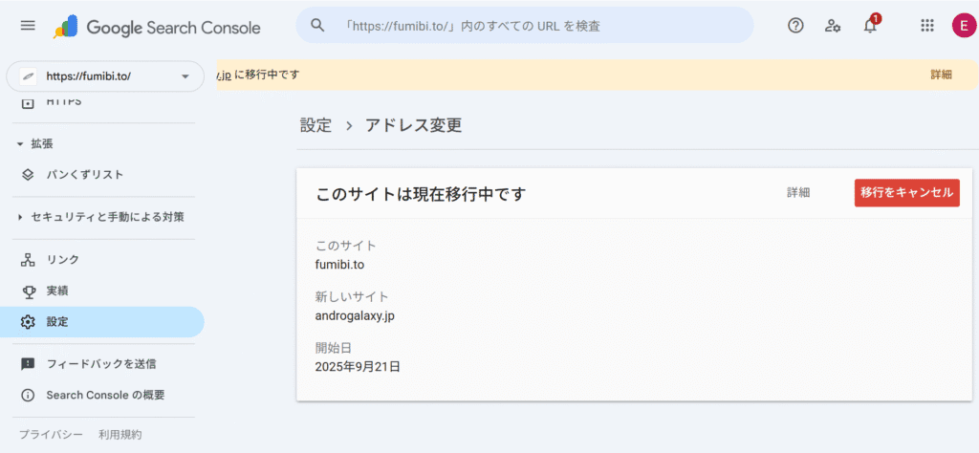The height and width of the screenshot is (453, 979).
Task: Click the URL inspection search field
Action: [525, 26]
